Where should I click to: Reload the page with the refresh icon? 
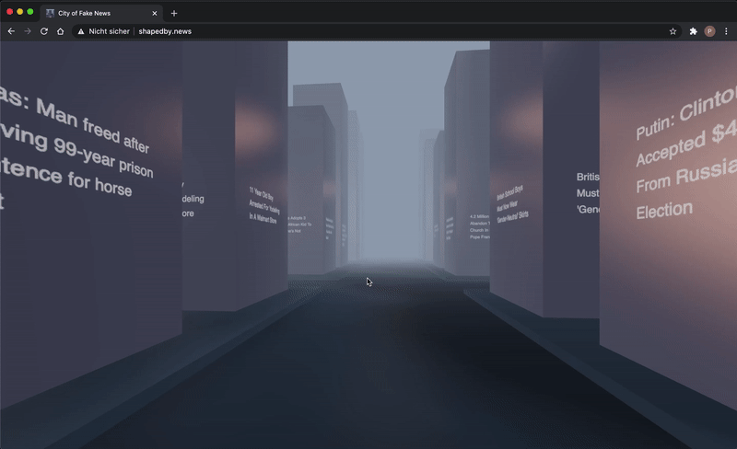pos(43,31)
